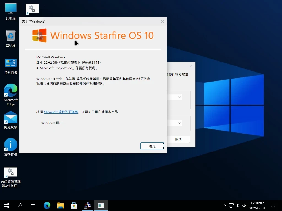Image resolution: width=282 pixels, height=211 pixels.
Task: Launch Edge from the taskbar
Action: tap(47, 205)
